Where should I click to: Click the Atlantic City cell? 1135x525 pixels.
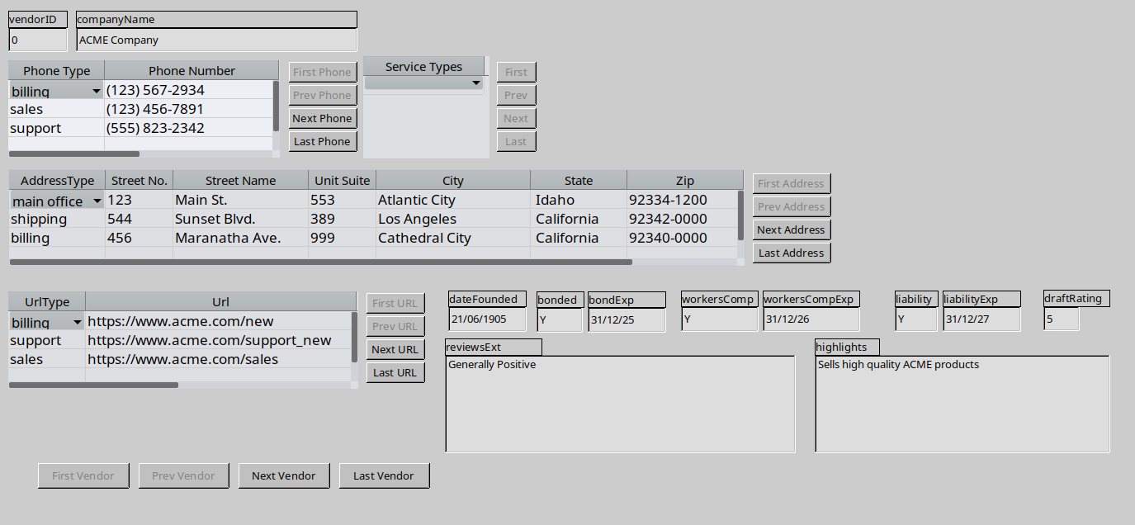click(453, 200)
